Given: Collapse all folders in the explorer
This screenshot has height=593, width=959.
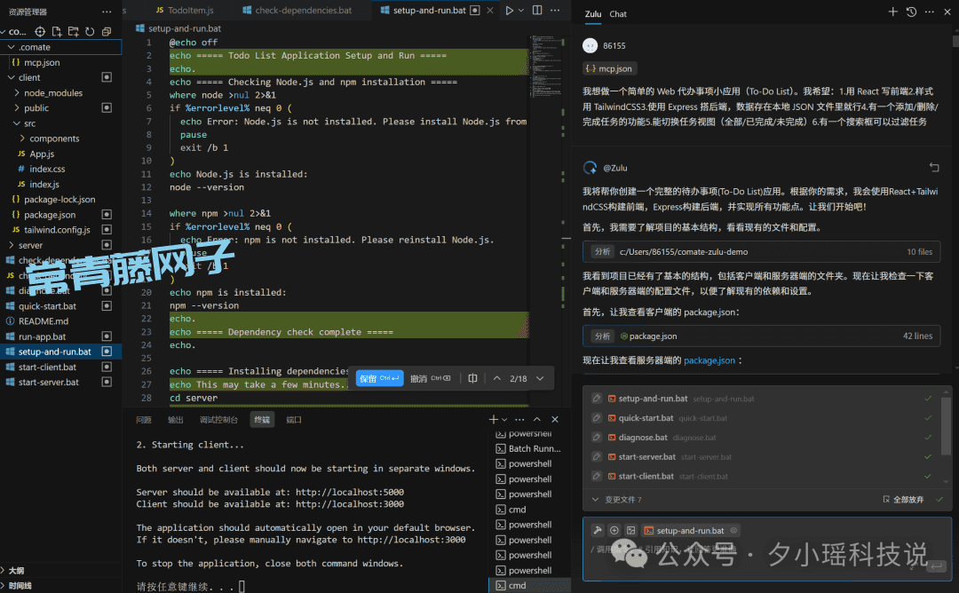Looking at the screenshot, I should coord(107,32).
